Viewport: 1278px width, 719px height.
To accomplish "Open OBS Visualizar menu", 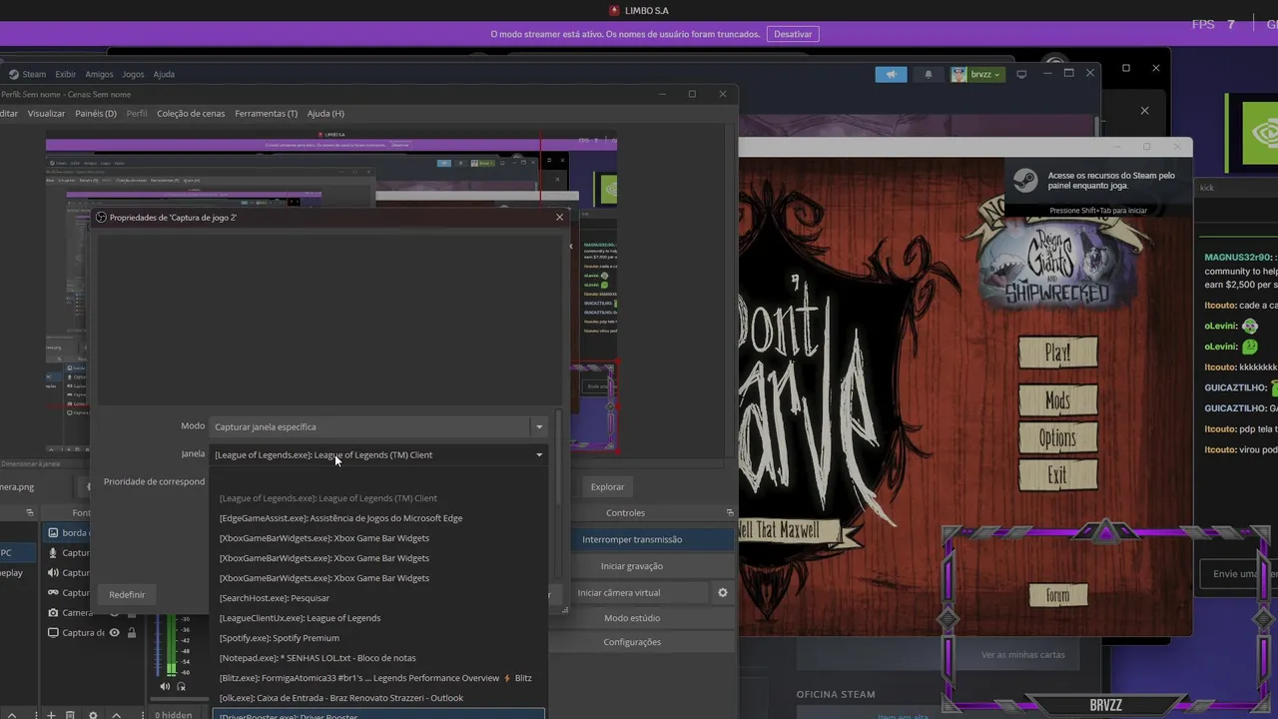I will pos(46,113).
